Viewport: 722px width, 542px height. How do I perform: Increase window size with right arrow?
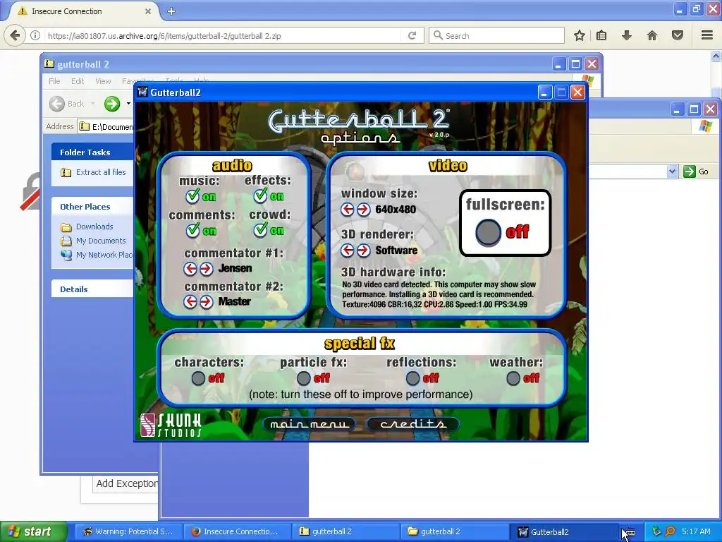point(363,210)
